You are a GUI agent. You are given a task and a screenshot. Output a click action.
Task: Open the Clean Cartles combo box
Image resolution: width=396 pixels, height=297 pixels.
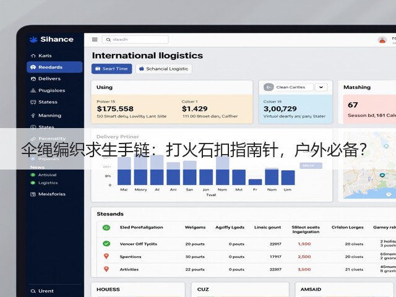[295, 87]
